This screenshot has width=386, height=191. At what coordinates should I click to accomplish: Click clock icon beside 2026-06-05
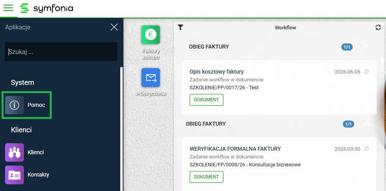coord(366,72)
